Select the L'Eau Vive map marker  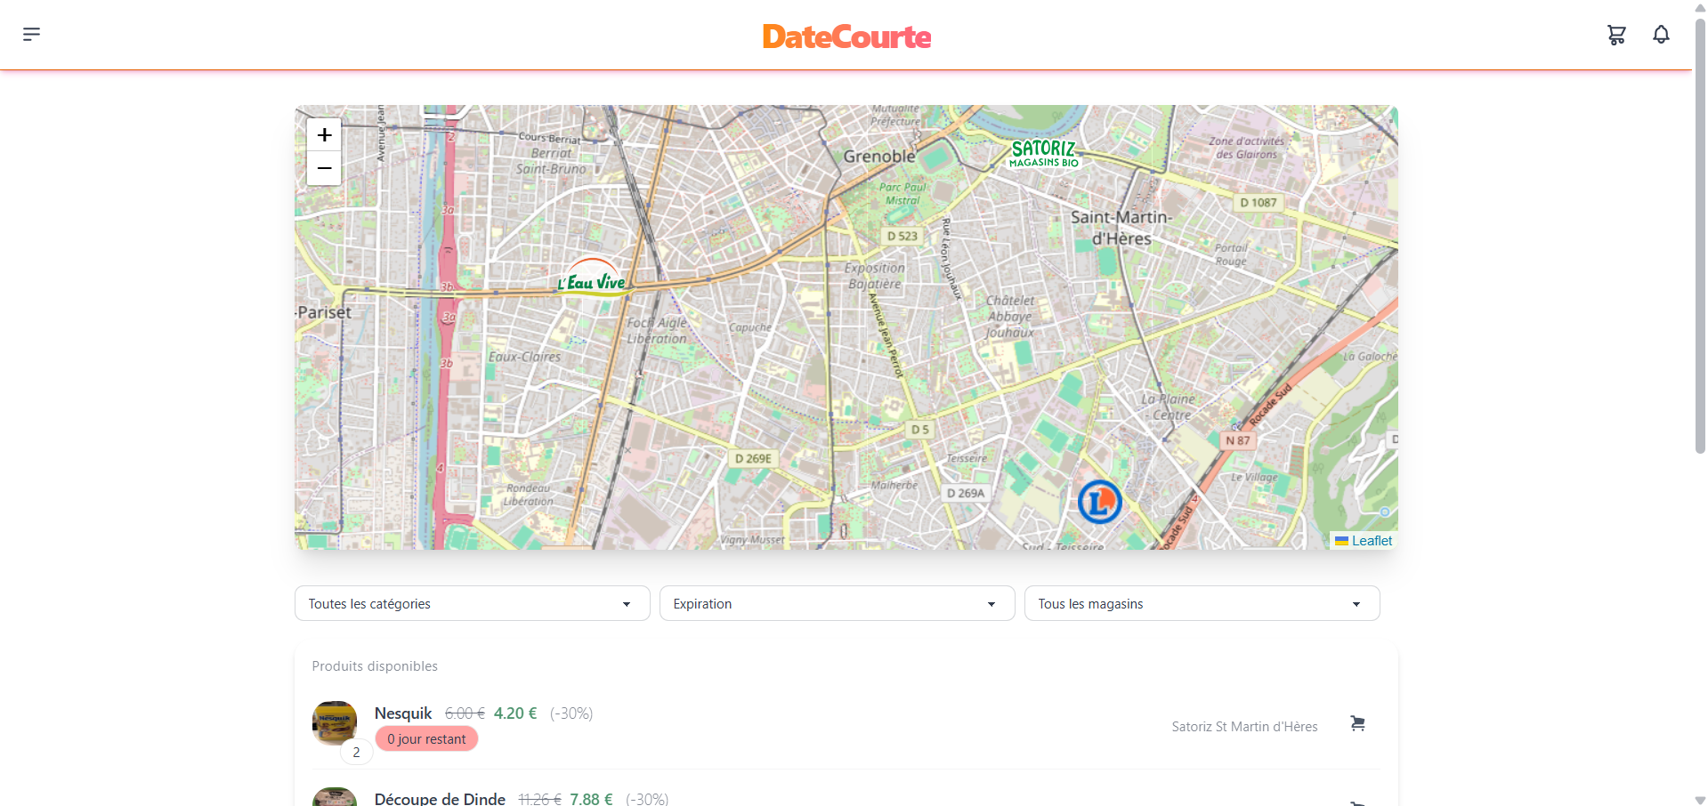click(x=591, y=276)
